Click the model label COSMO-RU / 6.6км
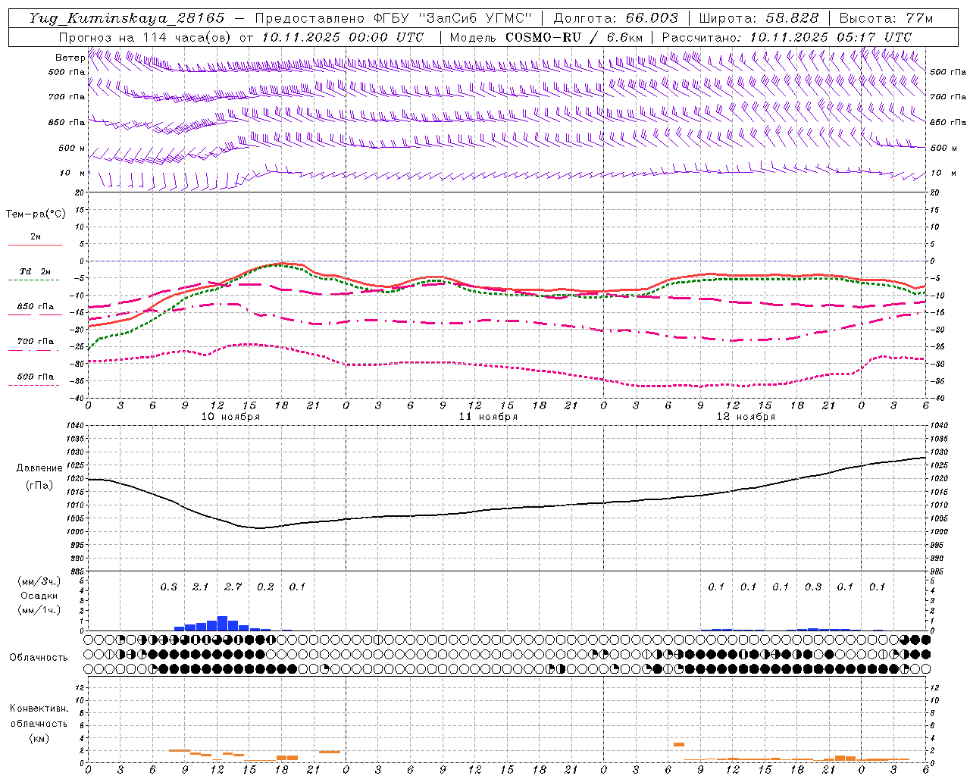Image resolution: width=970 pixels, height=776 pixels. (x=574, y=37)
